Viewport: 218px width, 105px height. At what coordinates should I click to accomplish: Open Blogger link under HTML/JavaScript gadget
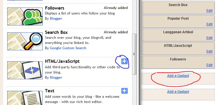(x=56, y=78)
